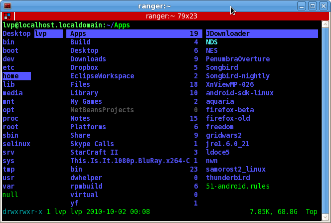Click the This.Is.It.1080p.BluRay entry
The width and height of the screenshot is (331, 223).
(x=130, y=161)
